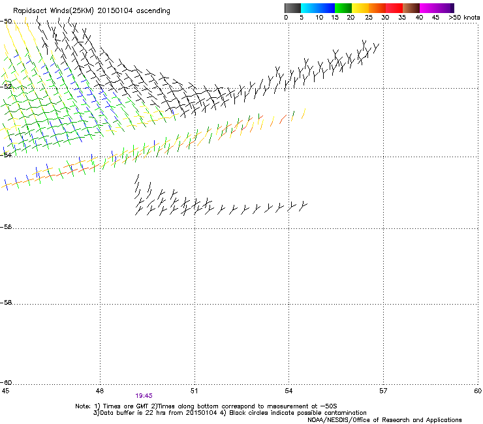
Task: Click longitude axis label '54'
Action: tap(288, 391)
